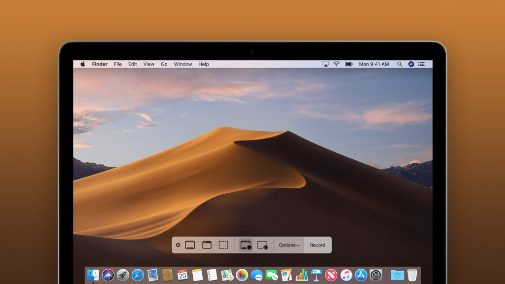505x284 pixels.
Task: Select Record Entire Screen mode
Action: pyautogui.click(x=246, y=245)
